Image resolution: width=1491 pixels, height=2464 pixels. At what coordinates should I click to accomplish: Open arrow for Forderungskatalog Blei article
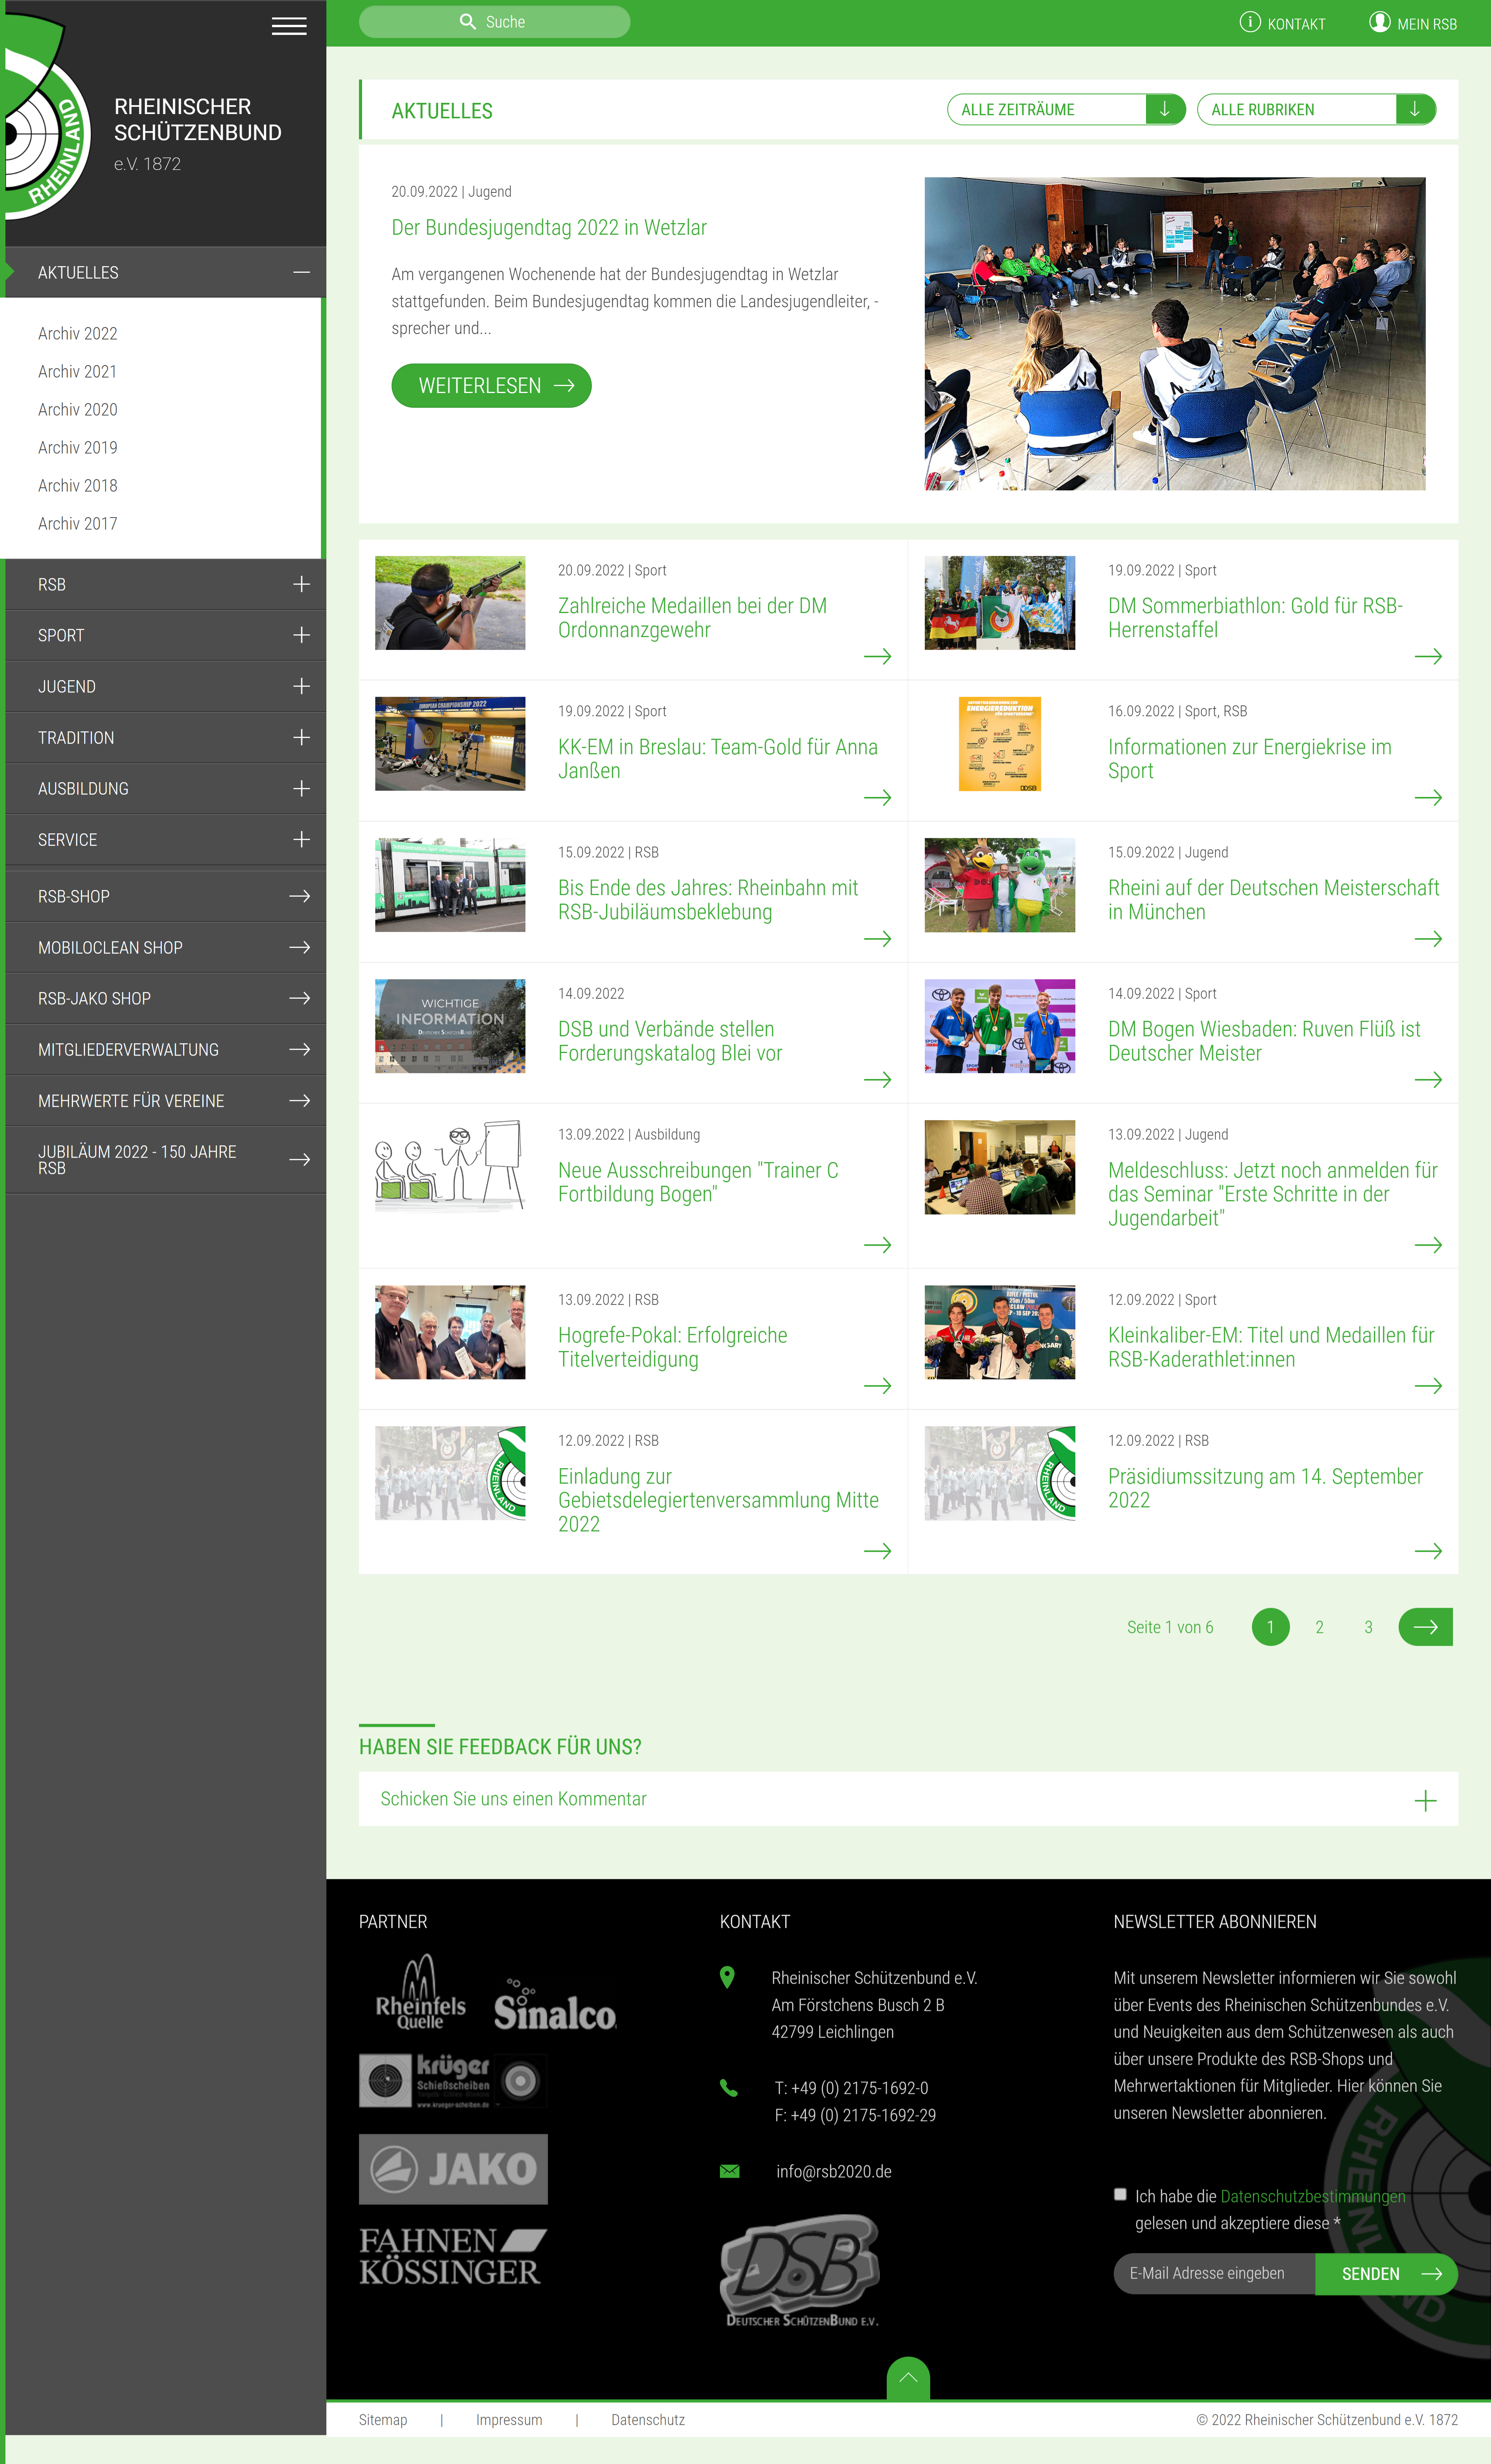coord(877,1080)
